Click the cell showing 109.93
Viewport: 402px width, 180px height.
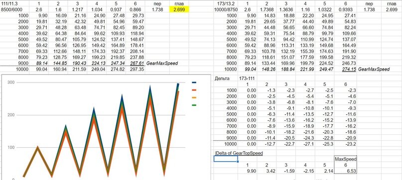pos(116,33)
